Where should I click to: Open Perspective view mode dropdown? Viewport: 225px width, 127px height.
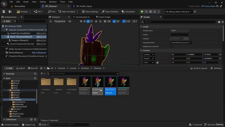pyautogui.click(x=60, y=21)
